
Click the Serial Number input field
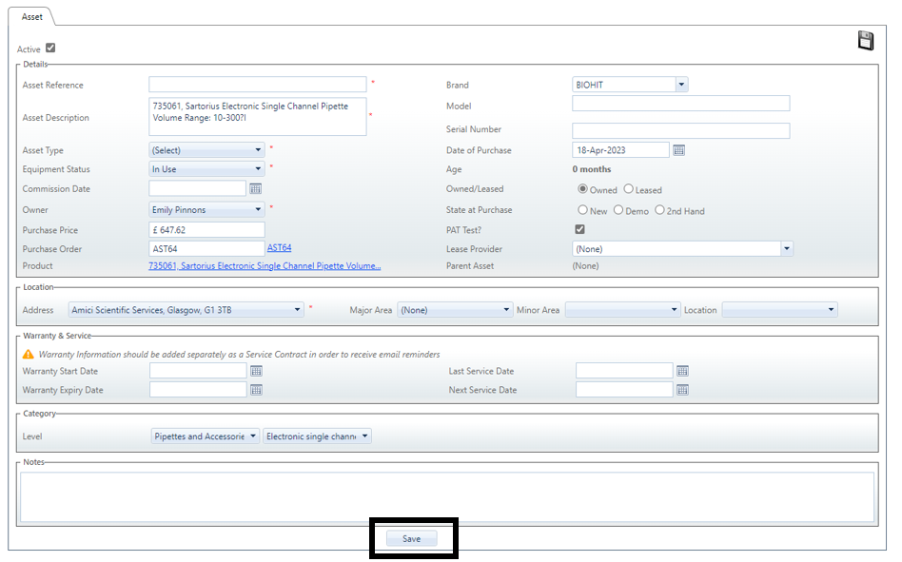click(x=681, y=130)
